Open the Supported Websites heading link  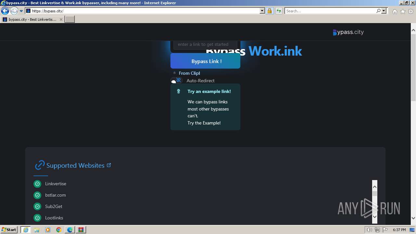tap(75, 165)
